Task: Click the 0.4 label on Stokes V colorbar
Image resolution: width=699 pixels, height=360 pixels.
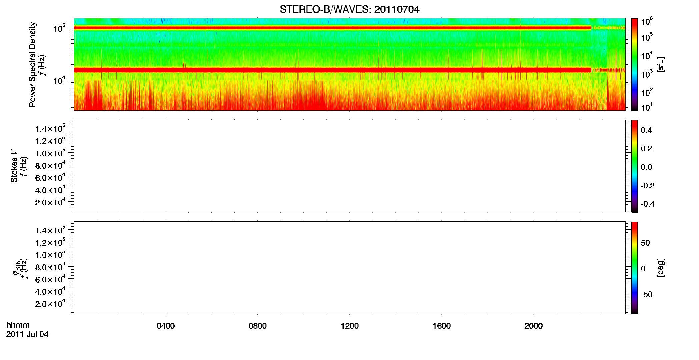Action: pyautogui.click(x=646, y=130)
